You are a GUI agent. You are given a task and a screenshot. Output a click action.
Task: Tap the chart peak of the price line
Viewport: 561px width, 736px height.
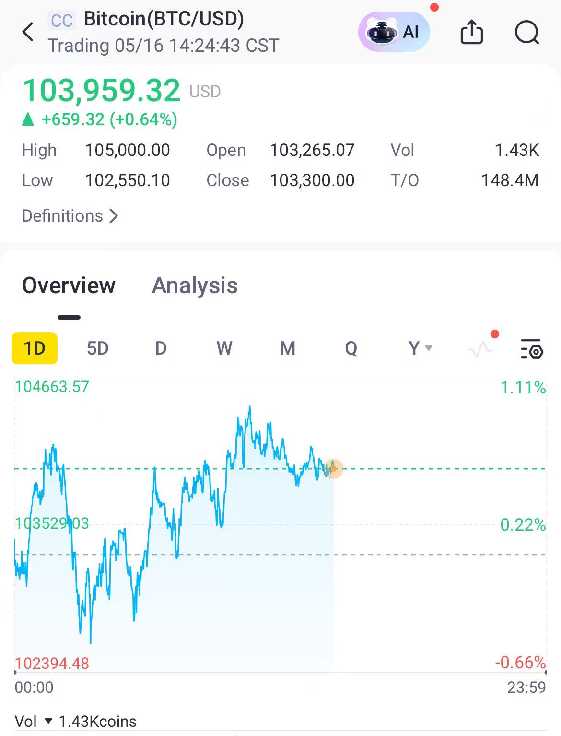pos(250,407)
